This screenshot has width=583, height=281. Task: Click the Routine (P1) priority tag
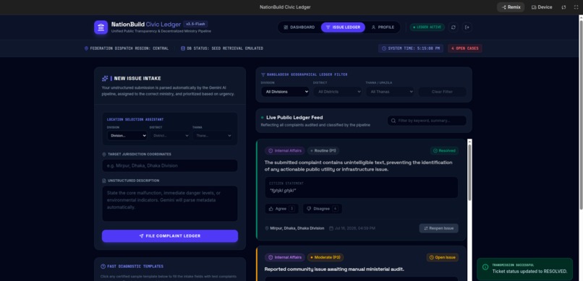pos(323,151)
